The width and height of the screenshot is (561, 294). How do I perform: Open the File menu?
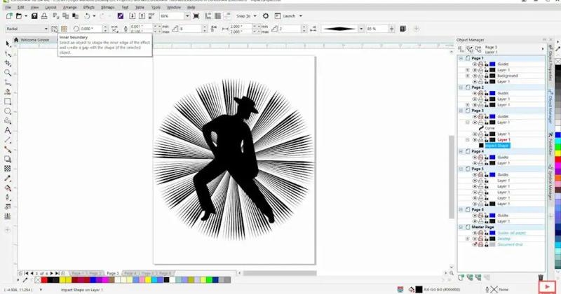click(x=8, y=7)
